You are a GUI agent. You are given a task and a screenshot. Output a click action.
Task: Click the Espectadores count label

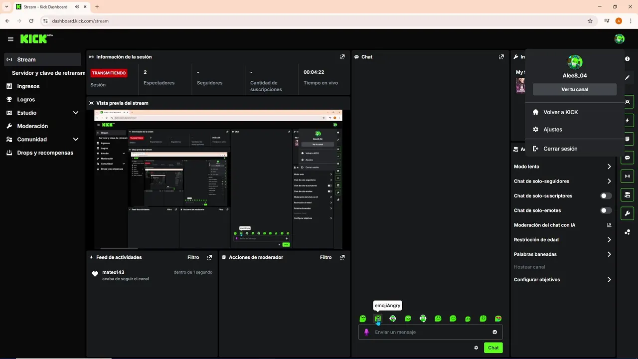159,83
